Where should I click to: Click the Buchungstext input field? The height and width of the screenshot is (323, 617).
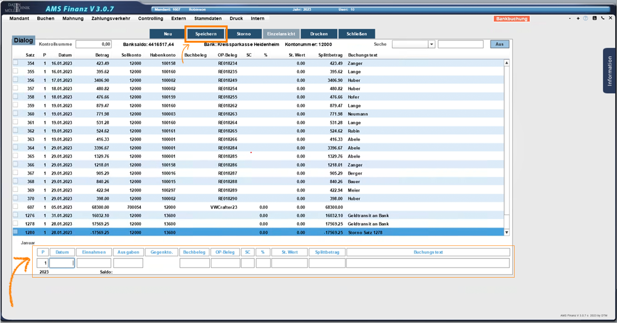tap(427, 263)
